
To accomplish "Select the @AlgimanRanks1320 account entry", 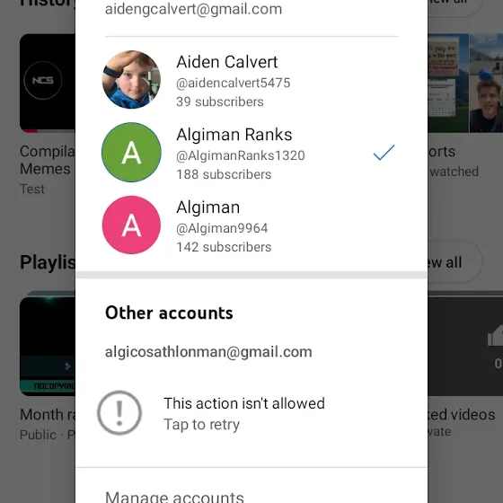I will pos(251,153).
